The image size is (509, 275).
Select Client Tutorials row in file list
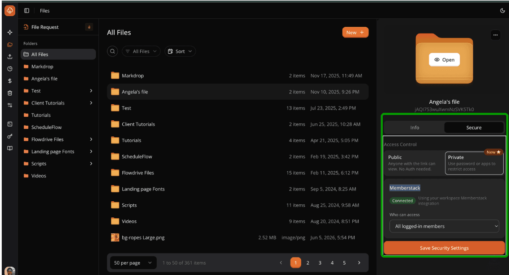pos(238,124)
